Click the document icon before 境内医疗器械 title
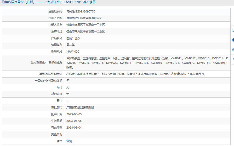This screenshot has height=146, width=234. (3, 2)
